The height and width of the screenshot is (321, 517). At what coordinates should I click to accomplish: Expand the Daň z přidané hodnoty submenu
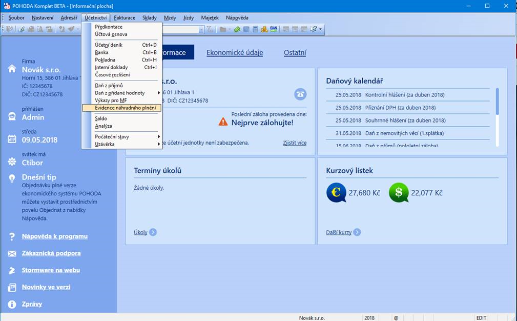click(159, 93)
